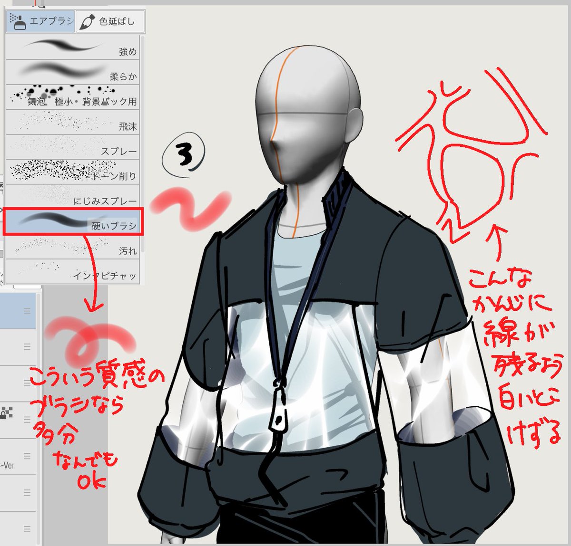Image resolution: width=571 pixels, height=546 pixels.
Task: Pick the 気泡 極小 背景バック用 brush
Action: tap(72, 97)
